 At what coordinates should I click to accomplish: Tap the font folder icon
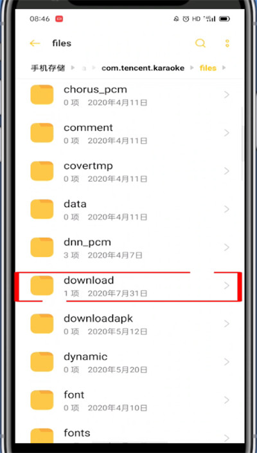coord(42,400)
